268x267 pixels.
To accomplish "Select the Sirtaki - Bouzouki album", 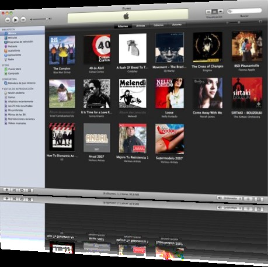I will click(x=247, y=93).
